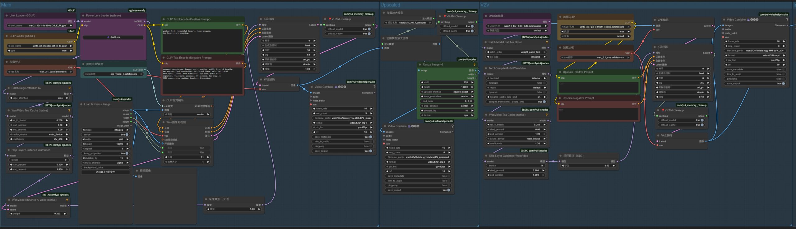Viewport: 796px width, 229px height.
Task: Collapse the Unet Loader (GGUF) node via its dot
Action: click(7, 15)
